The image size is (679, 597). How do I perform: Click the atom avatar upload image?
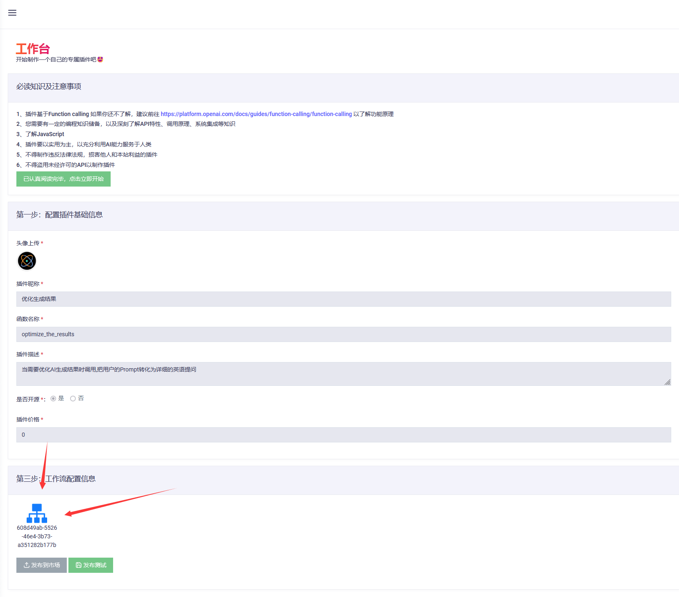(x=27, y=261)
